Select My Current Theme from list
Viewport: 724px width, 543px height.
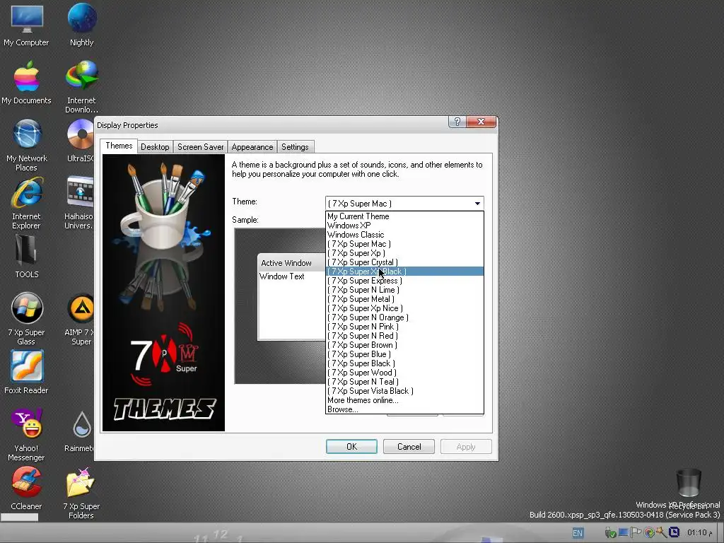click(x=404, y=216)
